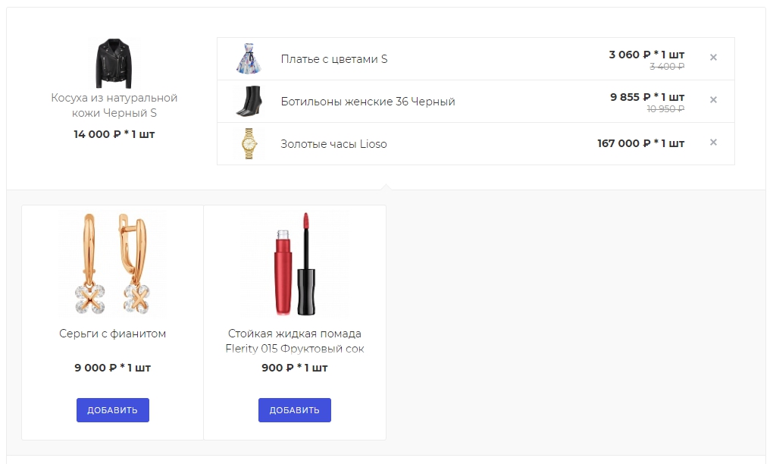The width and height of the screenshot is (773, 464).
Task: Click the gold watch thumbnail
Action: click(249, 143)
